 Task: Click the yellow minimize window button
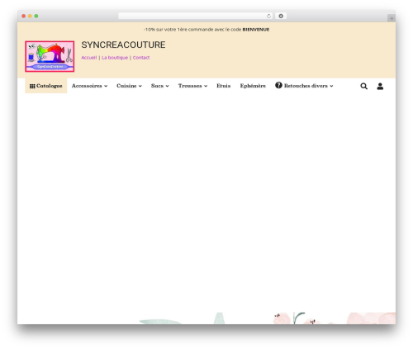click(x=30, y=16)
